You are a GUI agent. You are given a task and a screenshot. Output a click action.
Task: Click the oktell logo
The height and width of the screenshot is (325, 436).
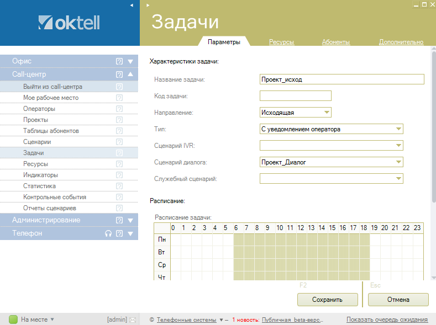tap(69, 23)
